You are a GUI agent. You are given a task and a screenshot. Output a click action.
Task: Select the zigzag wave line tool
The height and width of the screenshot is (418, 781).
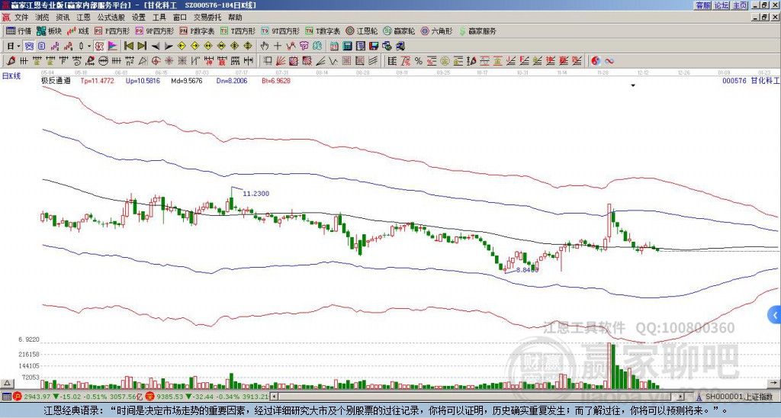click(333, 61)
